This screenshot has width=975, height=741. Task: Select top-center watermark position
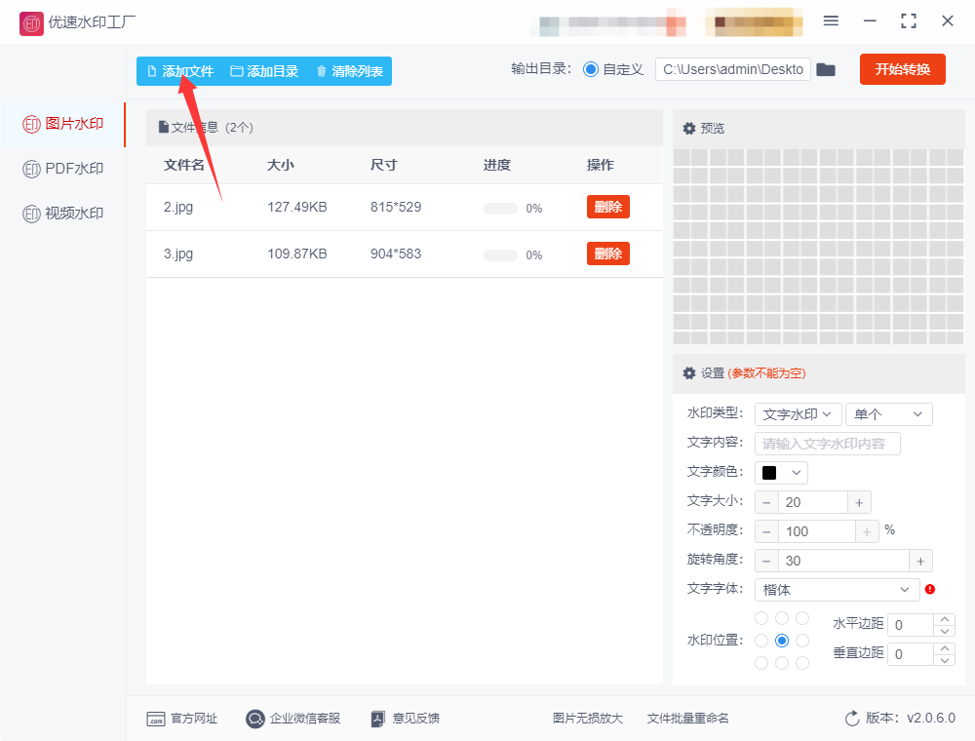[x=782, y=618]
